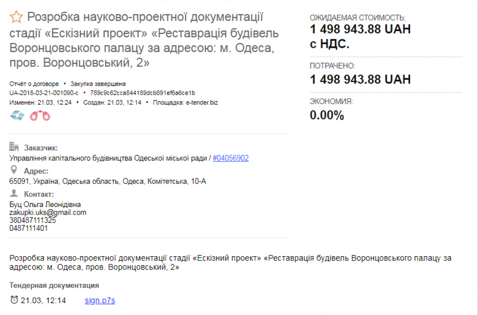Click the email zakupki.uks@gmail.com
Image resolution: width=478 pixels, height=315 pixels.
48,213
